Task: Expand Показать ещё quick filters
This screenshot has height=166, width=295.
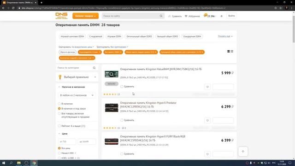Action: click(x=225, y=36)
